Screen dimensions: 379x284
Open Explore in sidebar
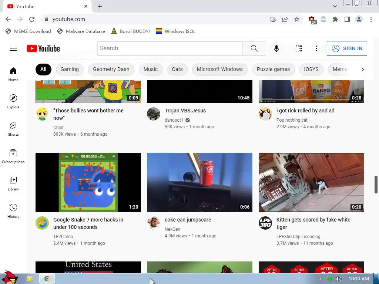[x=13, y=101]
